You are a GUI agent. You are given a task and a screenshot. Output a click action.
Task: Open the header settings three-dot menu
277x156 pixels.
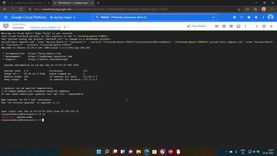263,17
